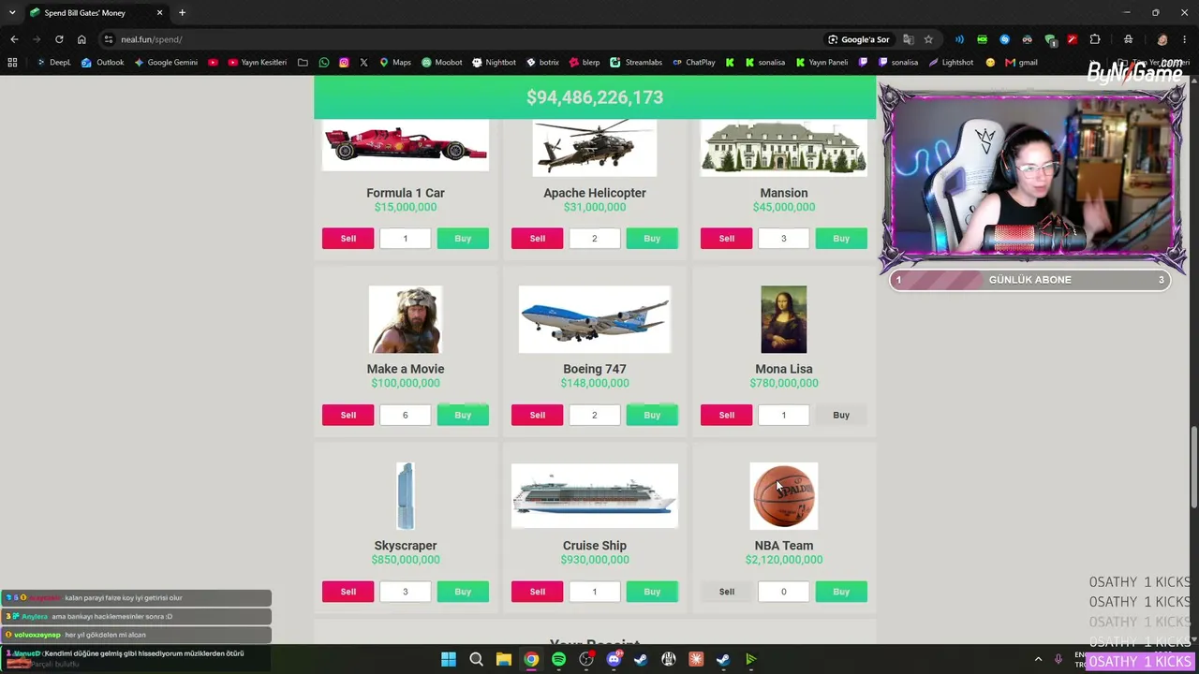Sell one Formula 1 Car
The image size is (1199, 674).
click(348, 239)
